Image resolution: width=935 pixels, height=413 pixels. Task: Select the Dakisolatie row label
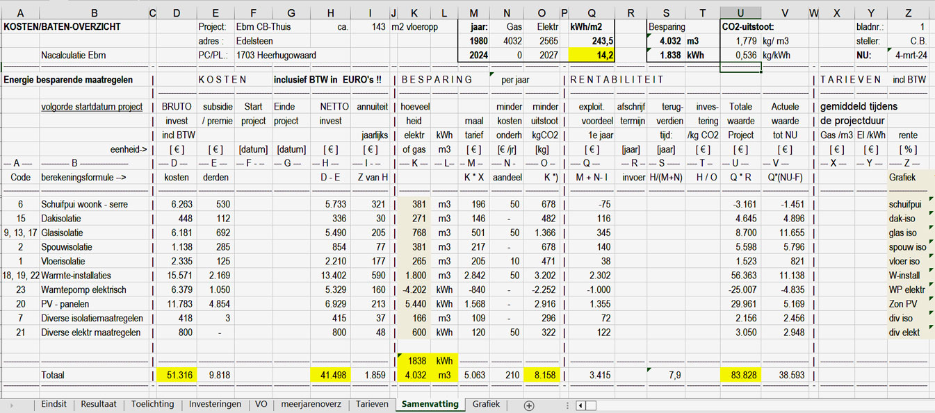tap(60, 219)
